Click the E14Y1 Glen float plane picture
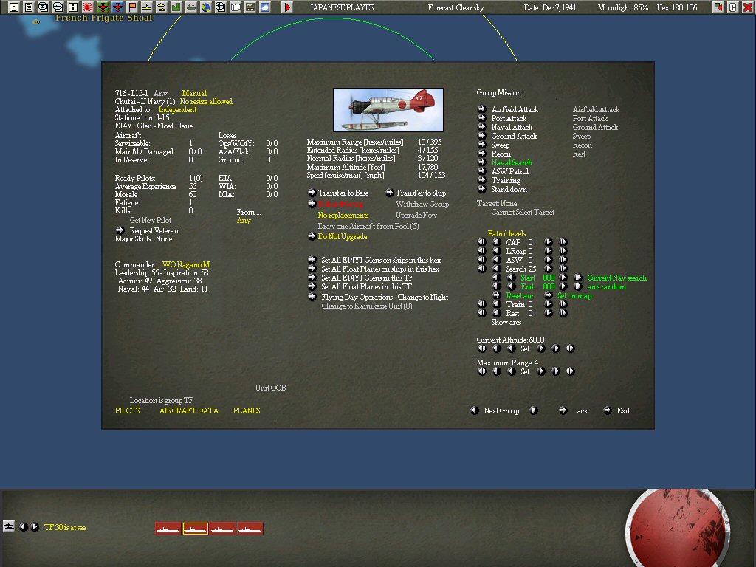 tap(388, 110)
